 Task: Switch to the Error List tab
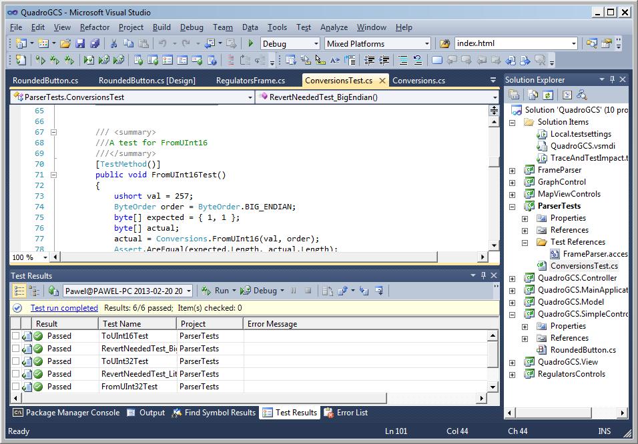(346, 412)
